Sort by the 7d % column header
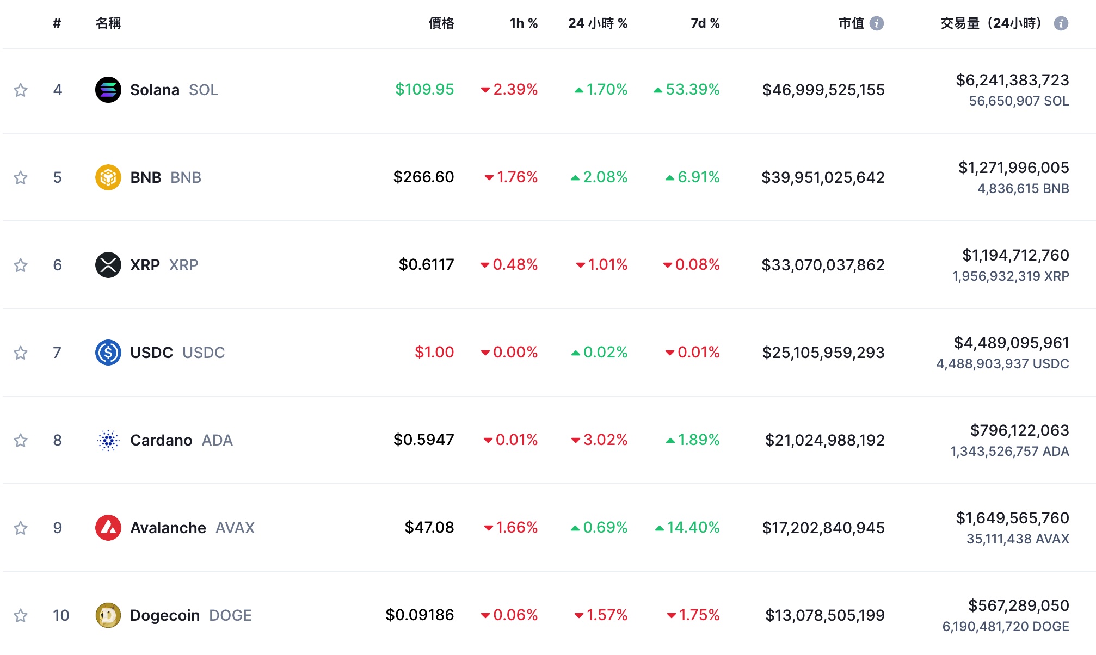The height and width of the screenshot is (655, 1096). (705, 23)
